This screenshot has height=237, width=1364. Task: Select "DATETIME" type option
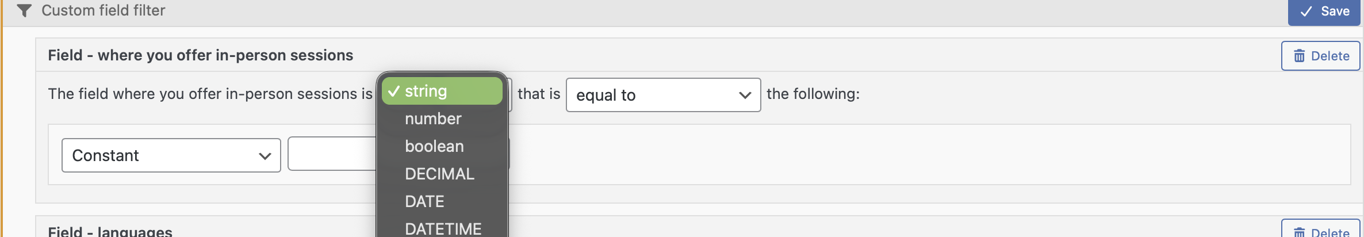coord(443,228)
